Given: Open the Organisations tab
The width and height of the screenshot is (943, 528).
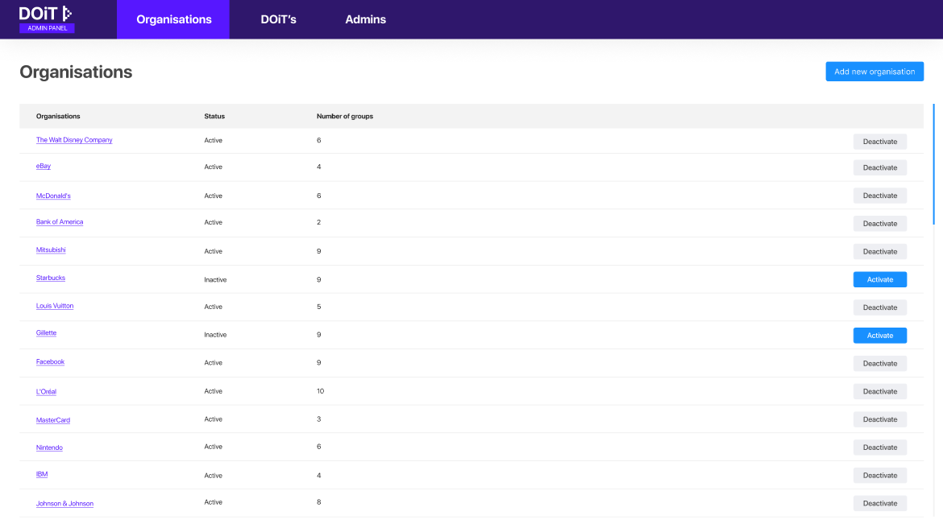Looking at the screenshot, I should click(x=173, y=19).
